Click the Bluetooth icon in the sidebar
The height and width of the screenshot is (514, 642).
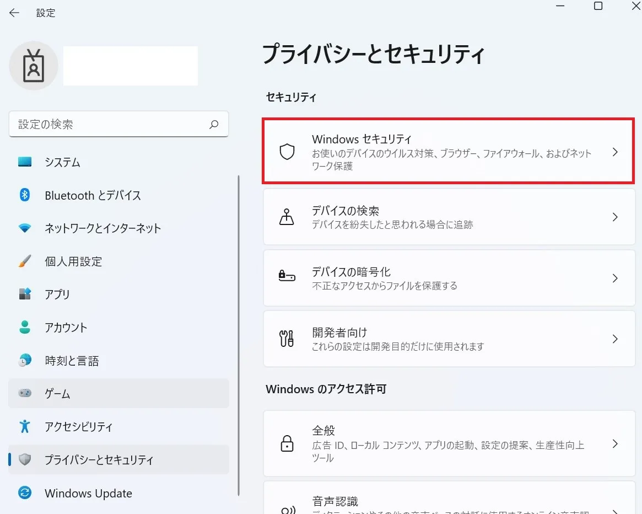pos(25,195)
